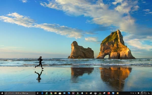Click the taskbar clock and date
The image size is (152, 95).
144,93
